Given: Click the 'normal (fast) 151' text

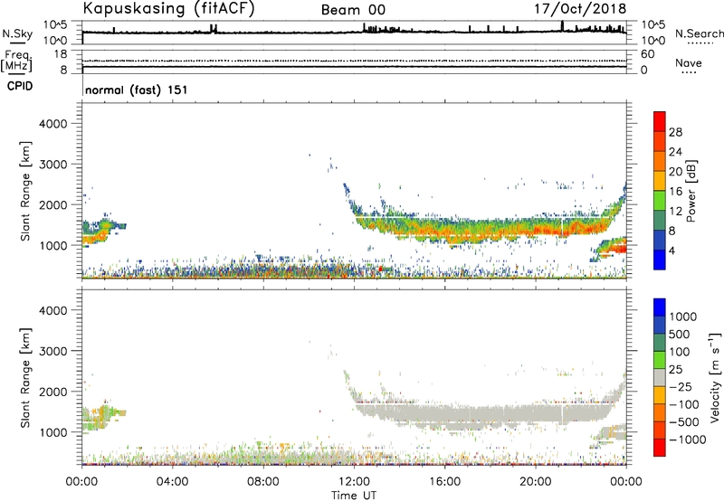Looking at the screenshot, I should [x=137, y=90].
